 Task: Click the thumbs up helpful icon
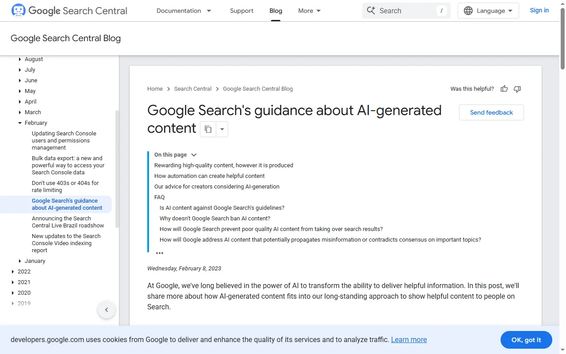(504, 89)
